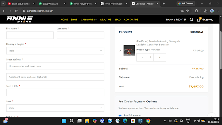
Task: Reload the page with browser refresh icon
Action: pyautogui.click(x=16, y=11)
